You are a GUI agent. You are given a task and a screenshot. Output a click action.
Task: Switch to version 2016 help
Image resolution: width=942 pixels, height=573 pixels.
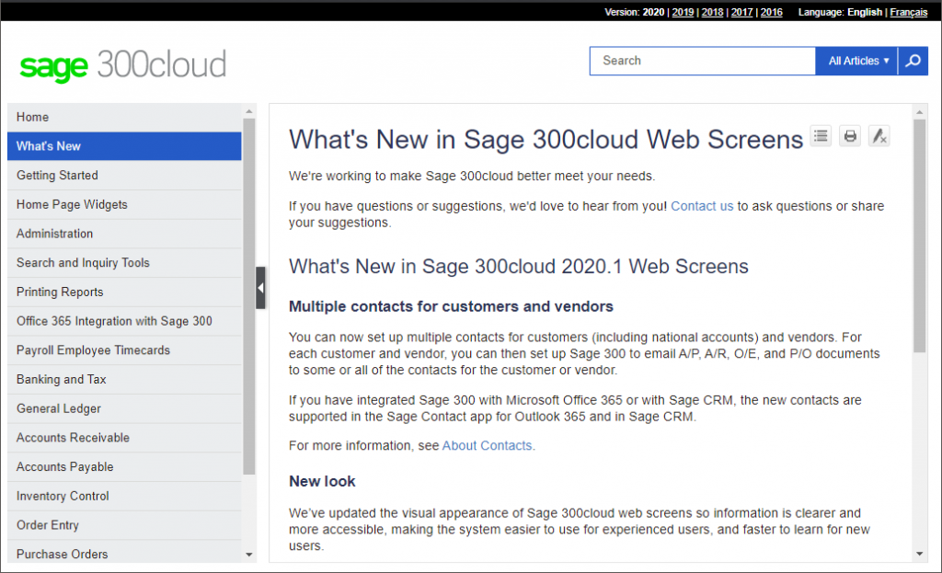pos(772,12)
